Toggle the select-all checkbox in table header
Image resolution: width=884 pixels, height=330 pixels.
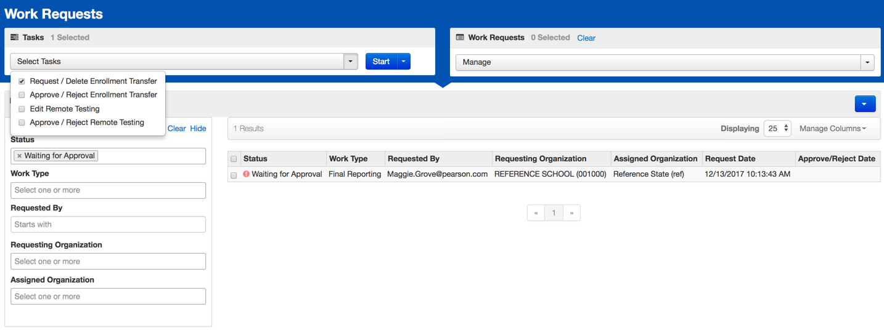[x=234, y=159]
